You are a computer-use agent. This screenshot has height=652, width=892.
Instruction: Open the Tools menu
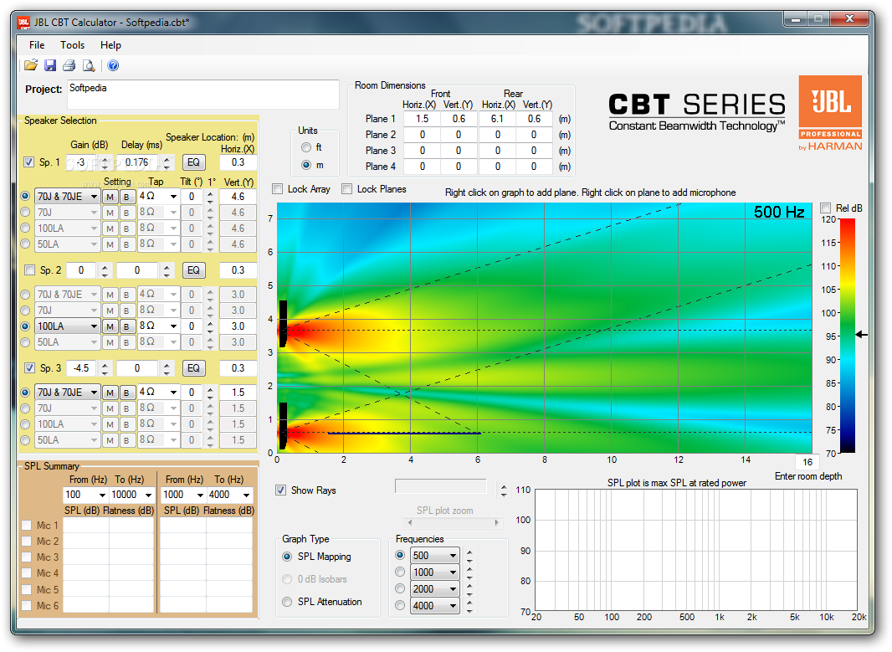pyautogui.click(x=72, y=45)
